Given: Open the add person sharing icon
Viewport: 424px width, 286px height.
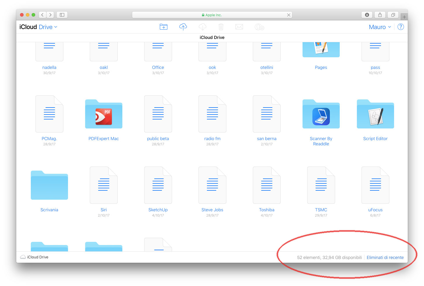Looking at the screenshot, I should click(259, 27).
